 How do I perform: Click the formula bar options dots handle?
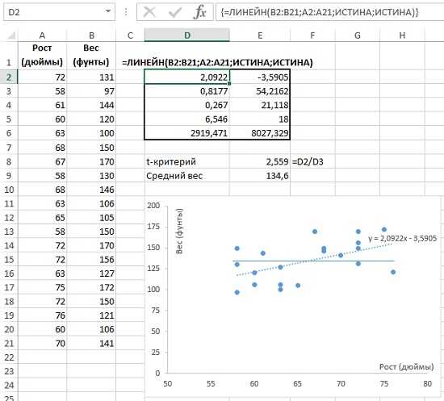tap(126, 12)
